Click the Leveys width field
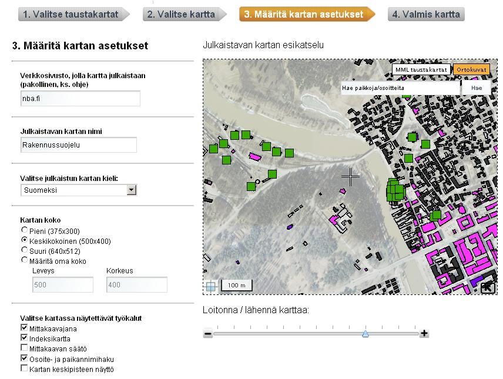 [63, 284]
